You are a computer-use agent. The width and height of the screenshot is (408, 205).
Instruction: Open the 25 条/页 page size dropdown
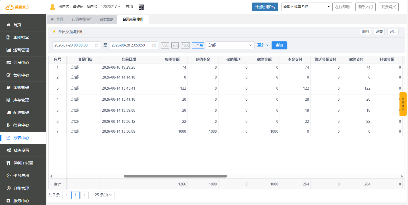pyautogui.click(x=103, y=195)
